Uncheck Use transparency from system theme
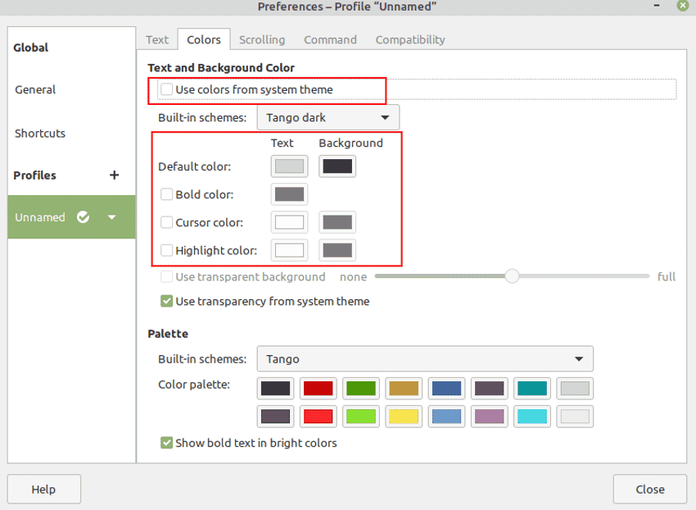This screenshot has height=510, width=696. point(166,301)
